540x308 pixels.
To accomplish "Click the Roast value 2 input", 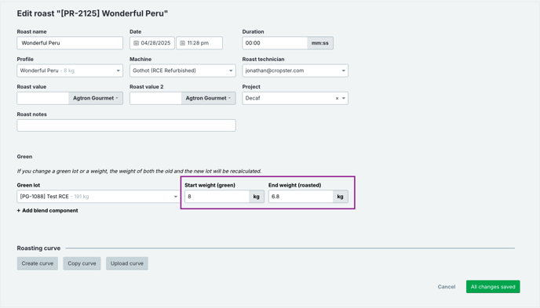I will point(155,98).
